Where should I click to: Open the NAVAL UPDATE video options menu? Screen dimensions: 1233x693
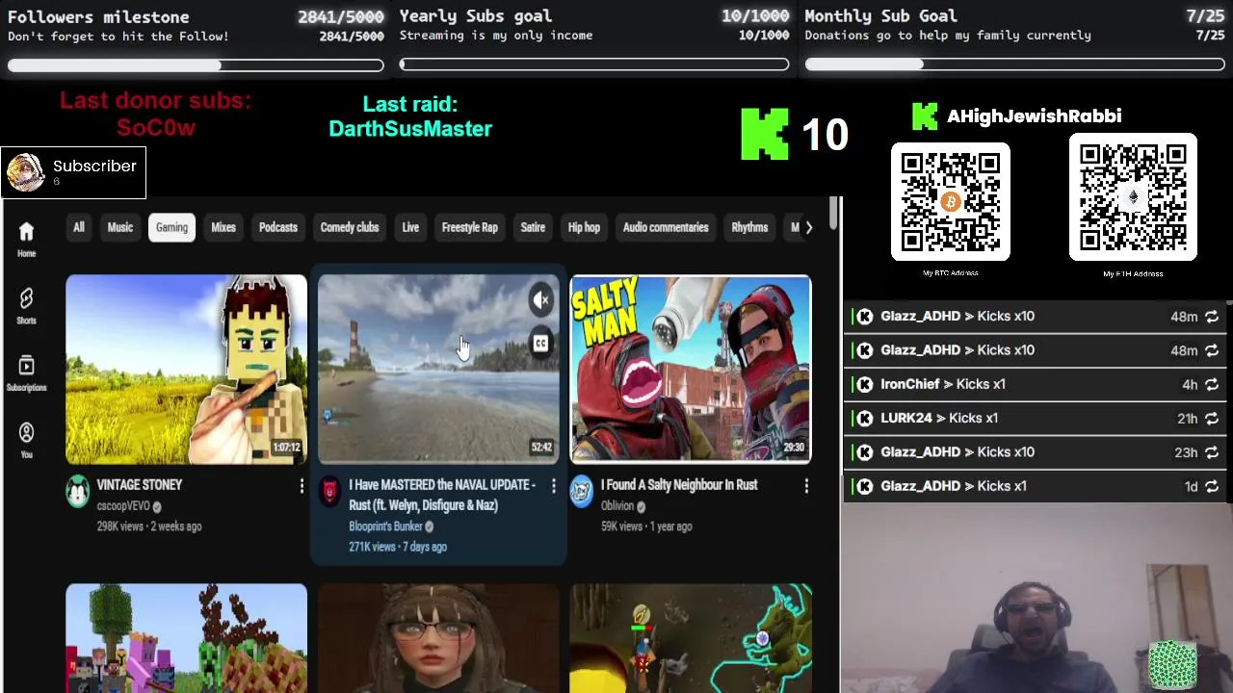pos(554,486)
